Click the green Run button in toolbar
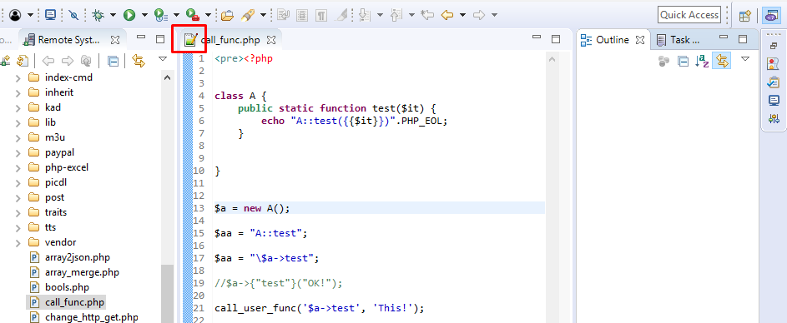This screenshot has height=323, width=787. pyautogui.click(x=129, y=15)
